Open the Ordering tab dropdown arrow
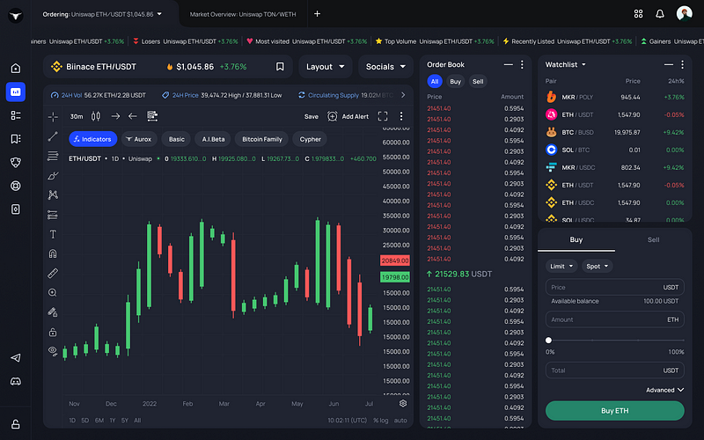This screenshot has height=440, width=704. 159,14
